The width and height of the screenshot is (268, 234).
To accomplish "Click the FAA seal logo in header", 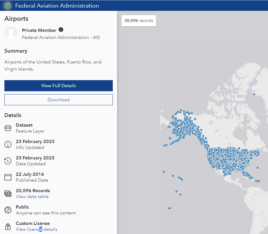I will point(8,6).
